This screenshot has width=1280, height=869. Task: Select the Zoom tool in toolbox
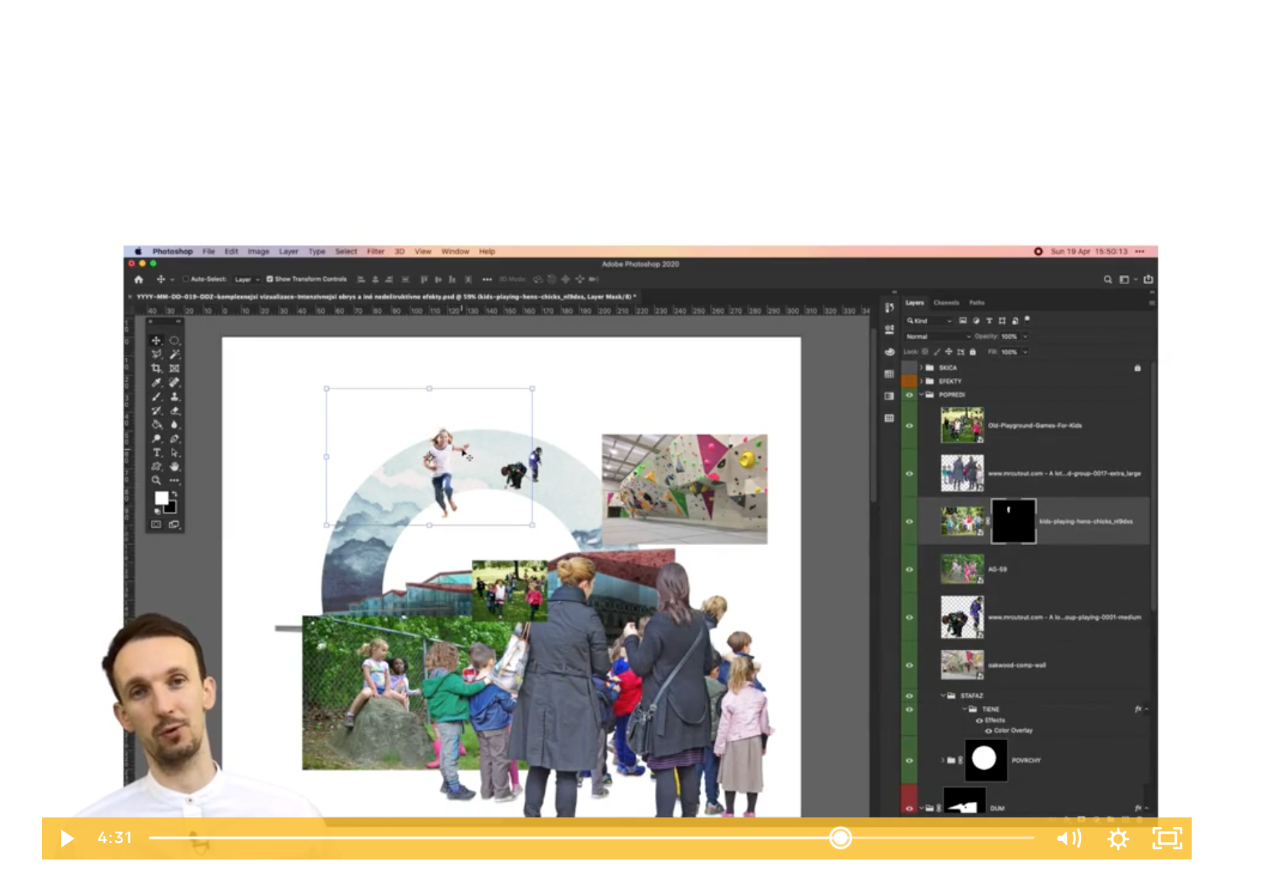click(x=156, y=481)
